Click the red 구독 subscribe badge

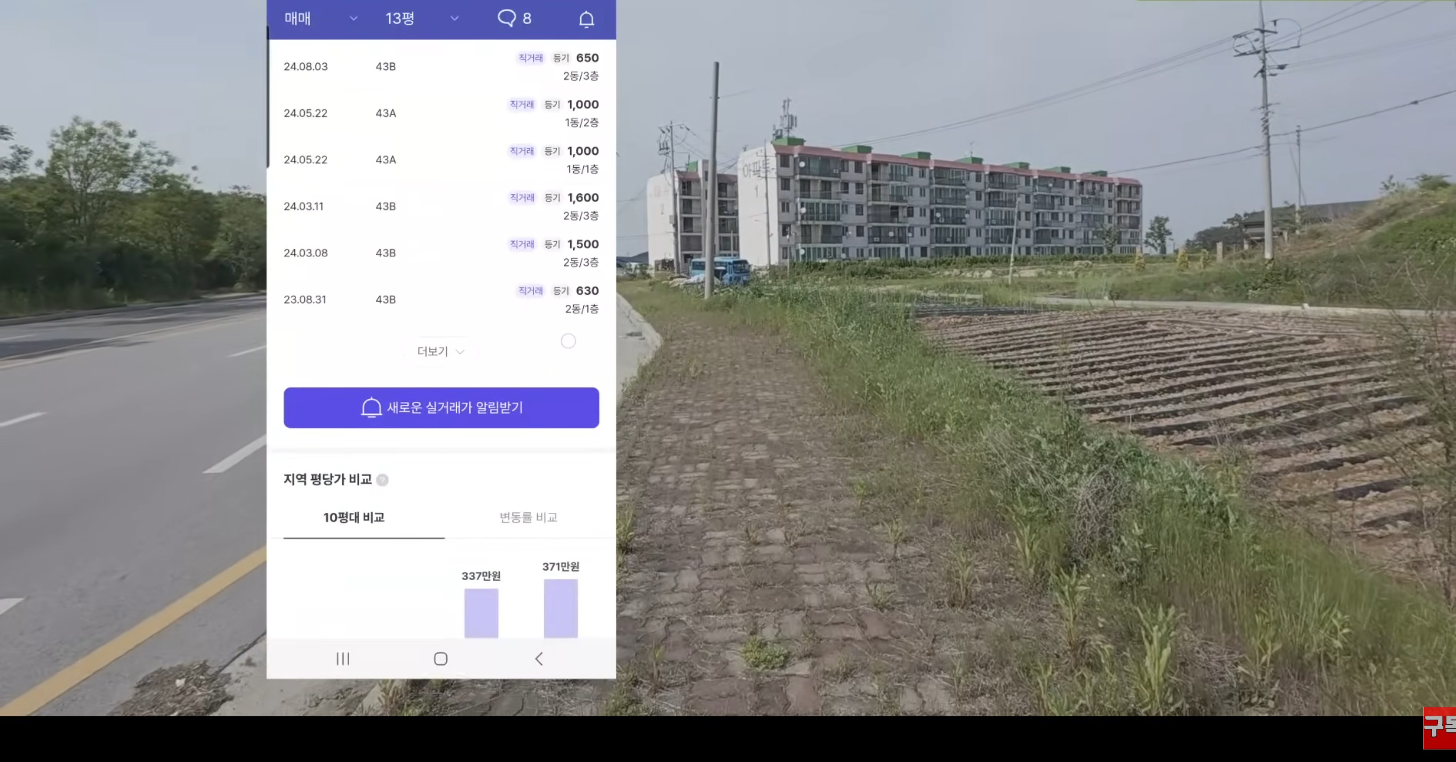(x=1439, y=727)
